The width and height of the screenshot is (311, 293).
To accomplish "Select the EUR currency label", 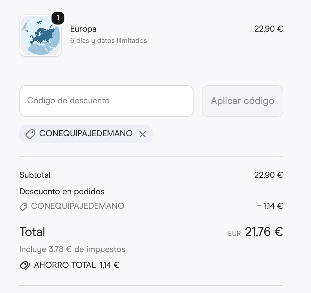I will [x=235, y=233].
